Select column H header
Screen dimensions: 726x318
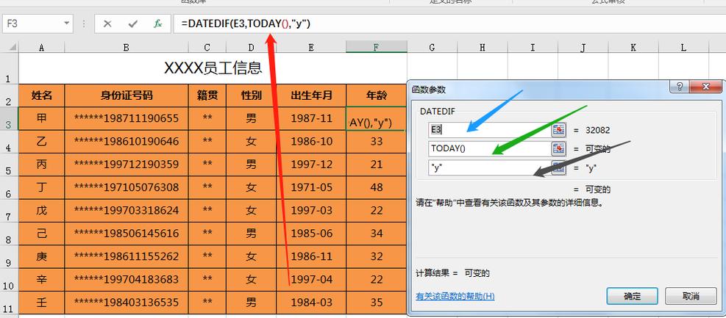coord(483,47)
